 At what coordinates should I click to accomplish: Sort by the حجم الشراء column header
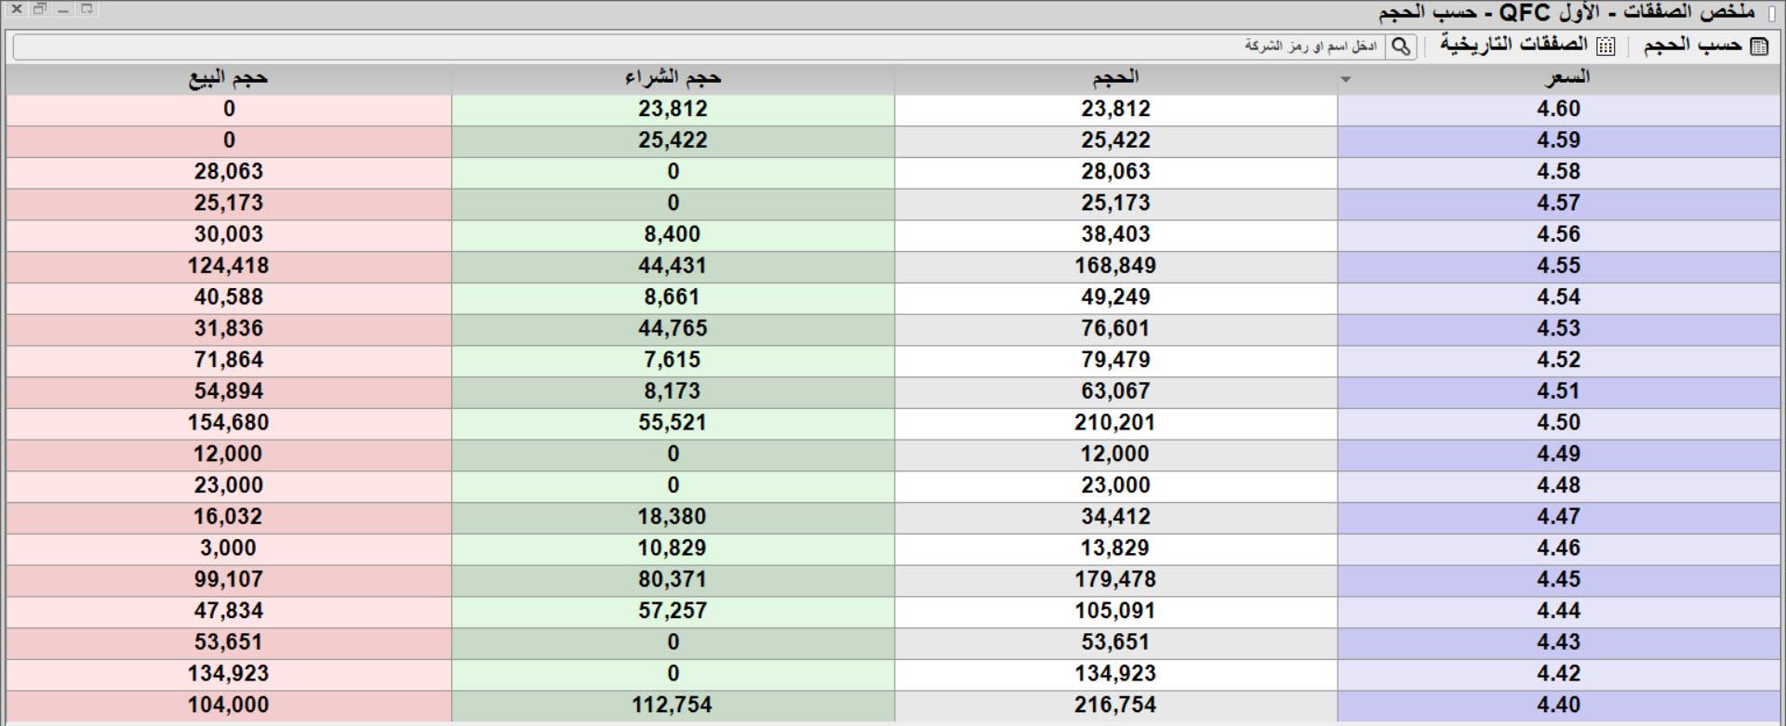(x=673, y=78)
